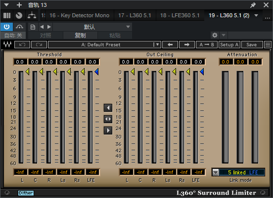Expand the plugin tab list dropdown arrow
Viewport: 273px width, 198px height.
click(x=256, y=15)
